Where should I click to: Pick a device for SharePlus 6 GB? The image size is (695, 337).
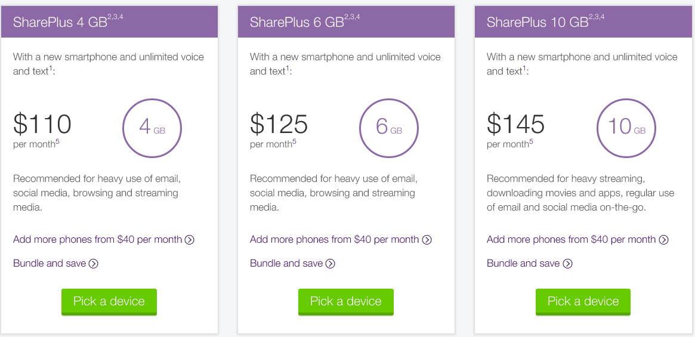click(x=346, y=302)
